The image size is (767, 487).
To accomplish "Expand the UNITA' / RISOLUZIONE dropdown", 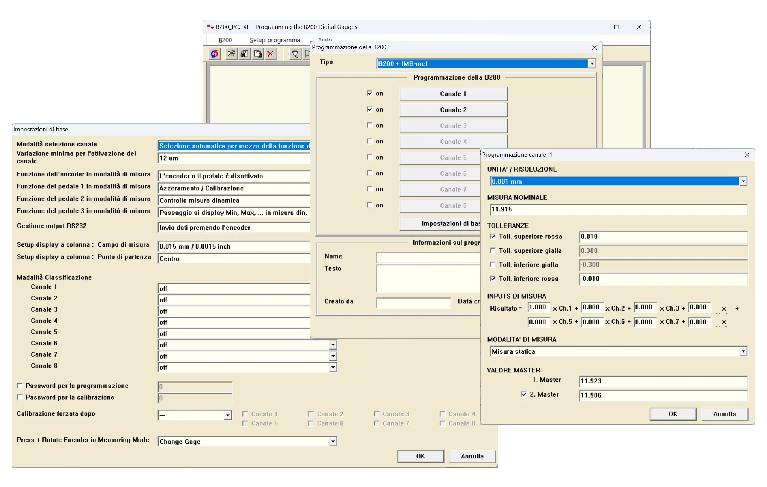I will (x=743, y=182).
